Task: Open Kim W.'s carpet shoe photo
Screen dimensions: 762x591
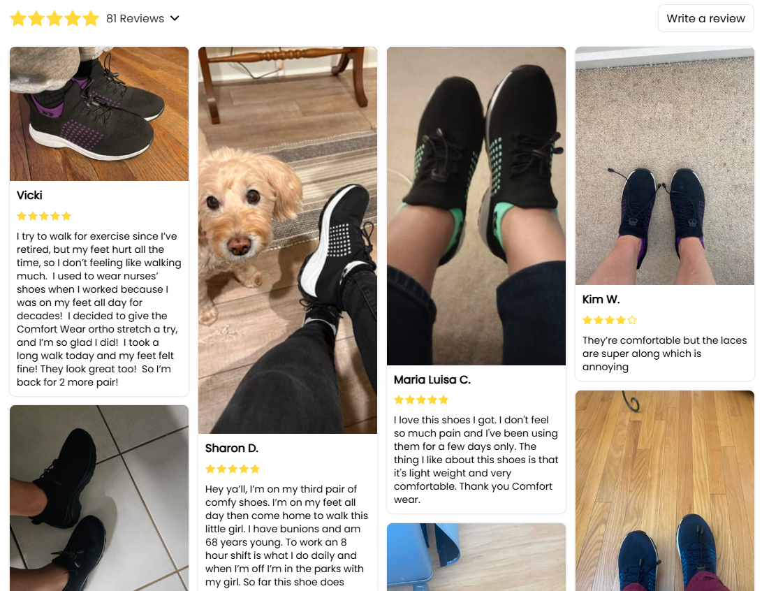Action: click(x=665, y=166)
